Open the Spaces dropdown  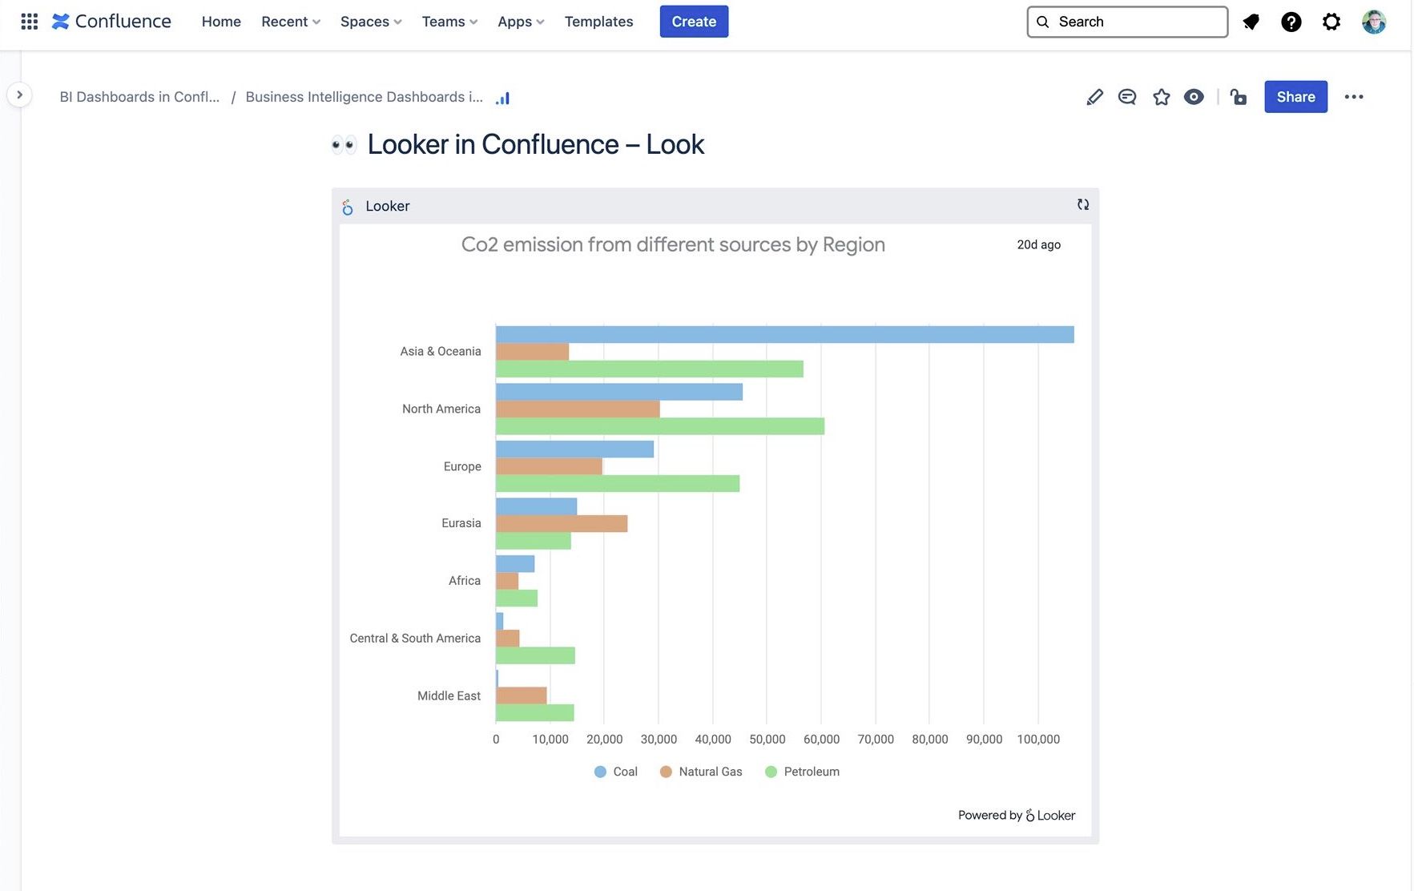(371, 22)
